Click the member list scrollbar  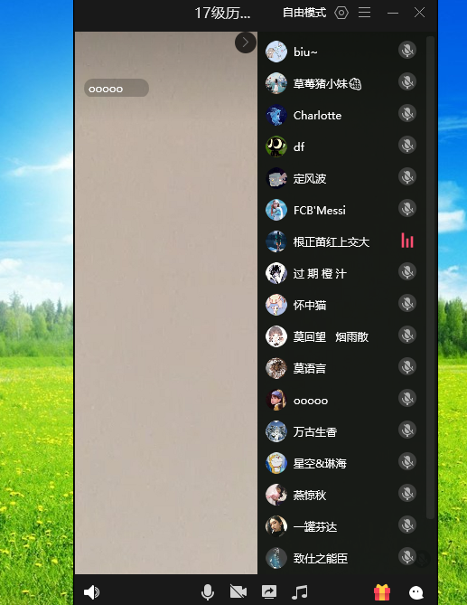tap(430, 278)
